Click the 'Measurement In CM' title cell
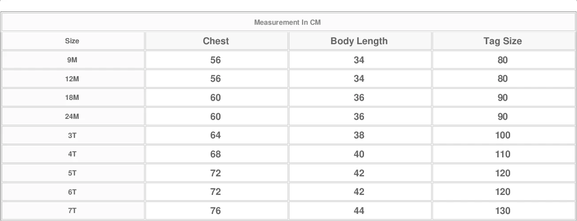The height and width of the screenshot is (221, 577). pyautogui.click(x=287, y=22)
